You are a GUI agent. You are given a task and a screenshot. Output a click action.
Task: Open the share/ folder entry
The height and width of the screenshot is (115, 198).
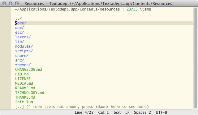pos(22,56)
